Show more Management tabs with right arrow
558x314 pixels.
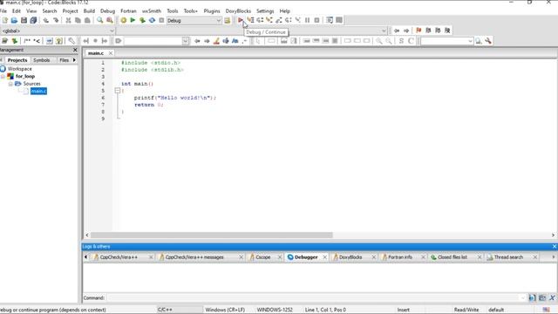click(74, 60)
